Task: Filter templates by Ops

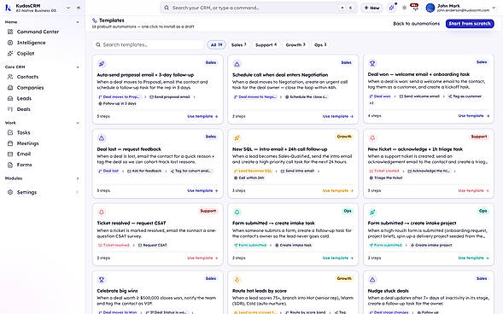Action: pyautogui.click(x=320, y=45)
